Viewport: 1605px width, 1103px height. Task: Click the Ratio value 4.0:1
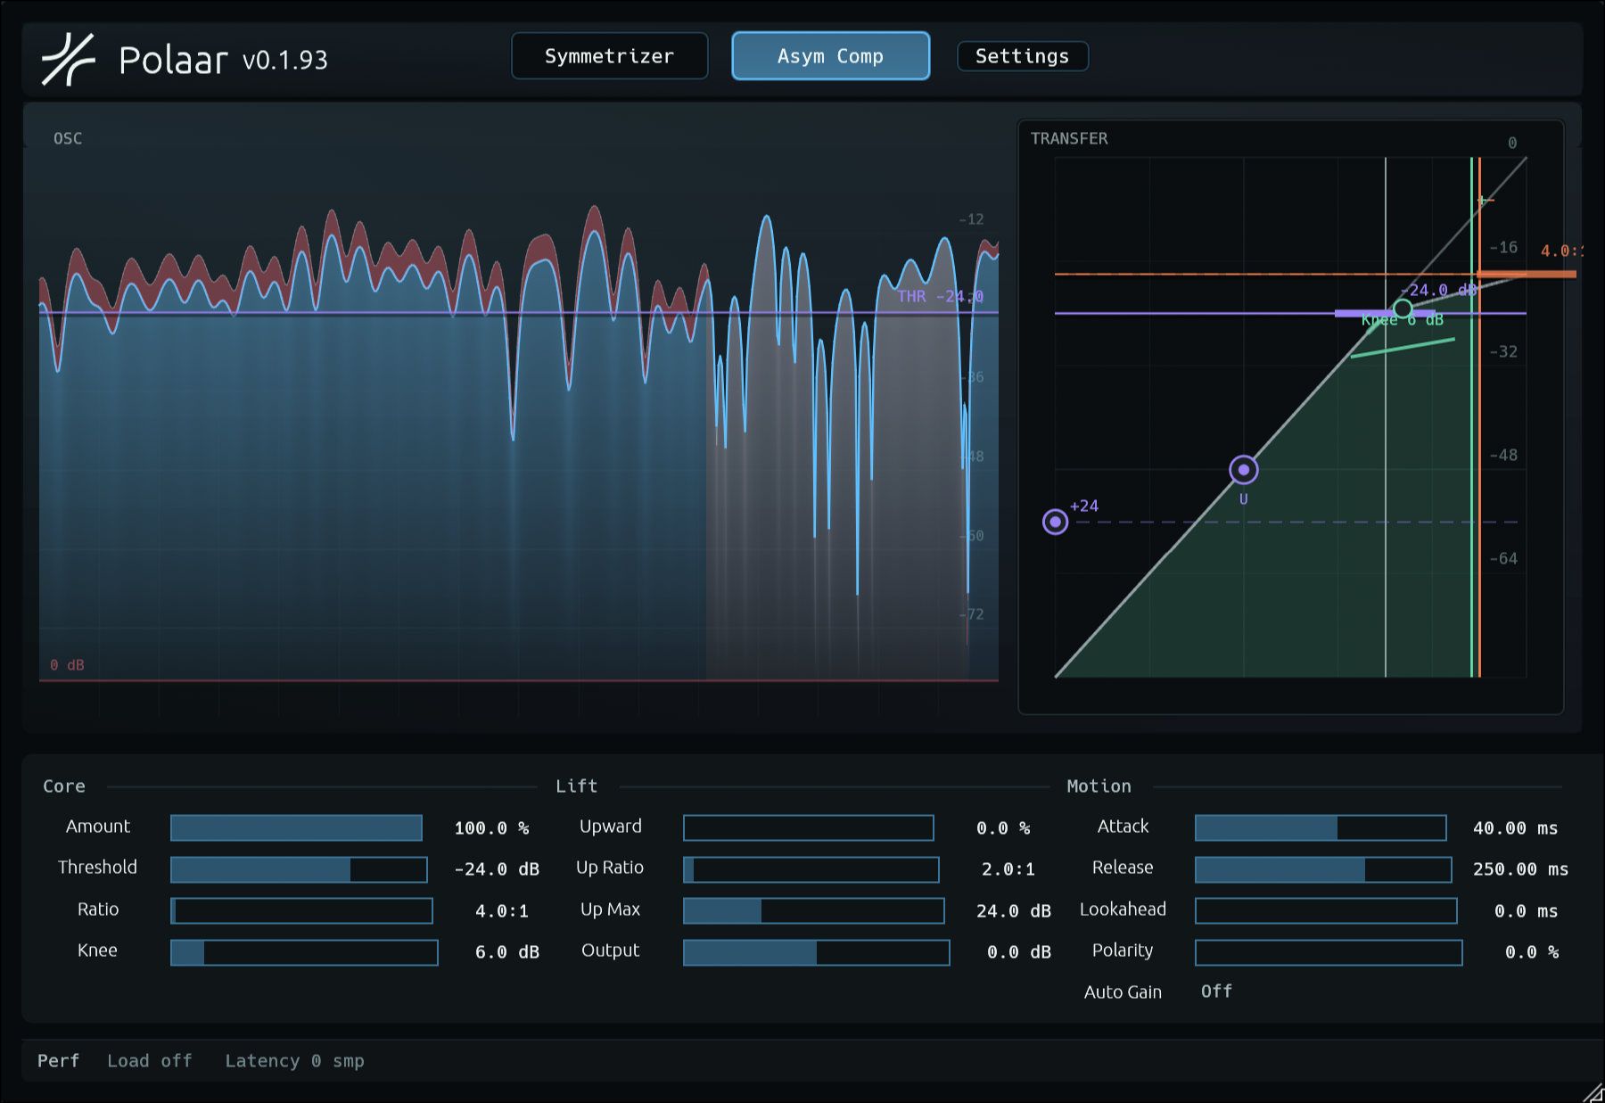click(502, 911)
